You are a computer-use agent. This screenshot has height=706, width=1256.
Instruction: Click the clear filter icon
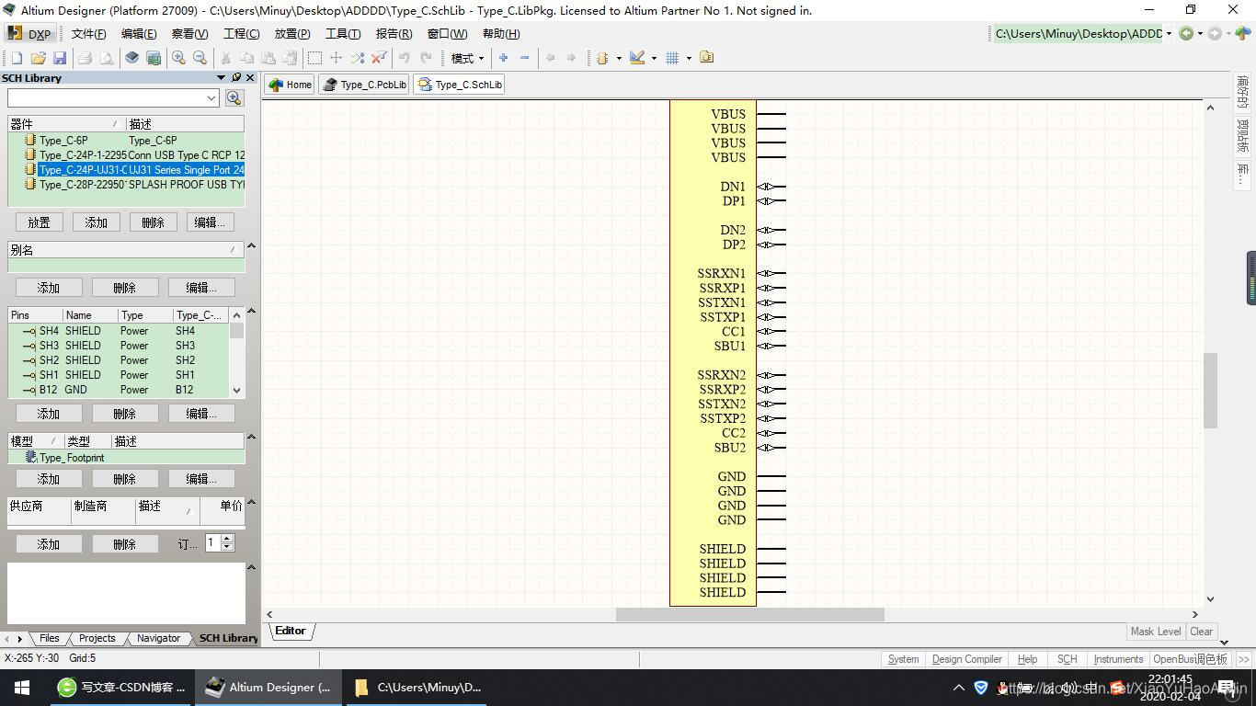tap(379, 58)
